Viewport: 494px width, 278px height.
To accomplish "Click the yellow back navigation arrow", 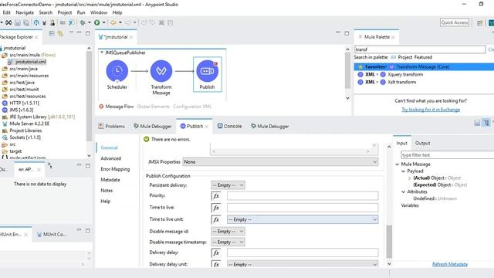I will click(113, 22).
